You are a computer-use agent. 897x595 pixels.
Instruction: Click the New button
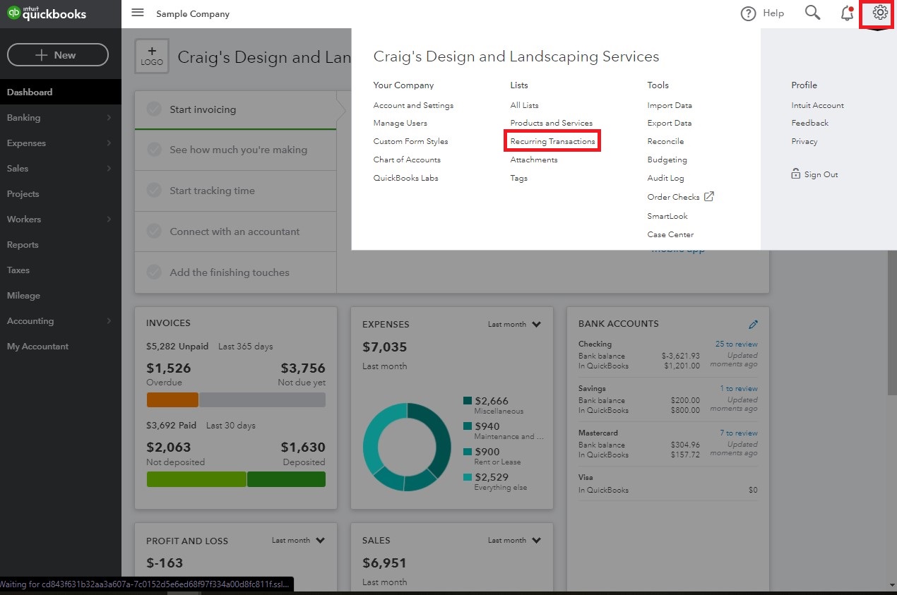click(x=57, y=54)
